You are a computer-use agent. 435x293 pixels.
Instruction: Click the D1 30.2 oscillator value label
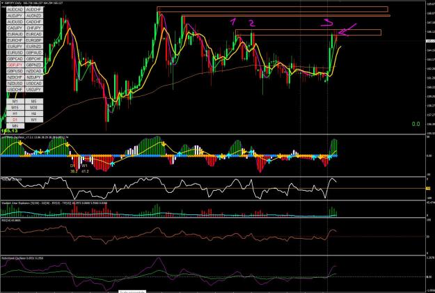click(x=74, y=168)
